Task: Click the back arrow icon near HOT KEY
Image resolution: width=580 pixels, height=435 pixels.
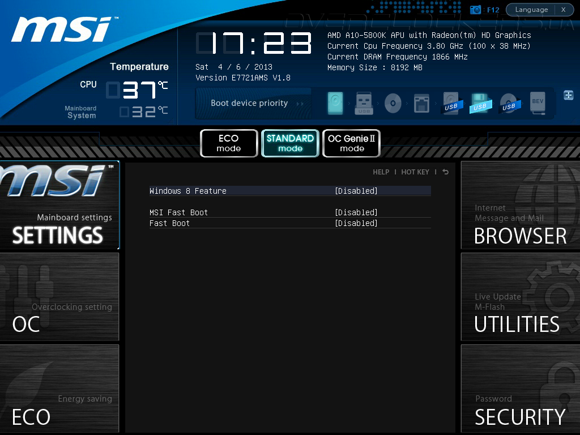Action: tap(445, 172)
